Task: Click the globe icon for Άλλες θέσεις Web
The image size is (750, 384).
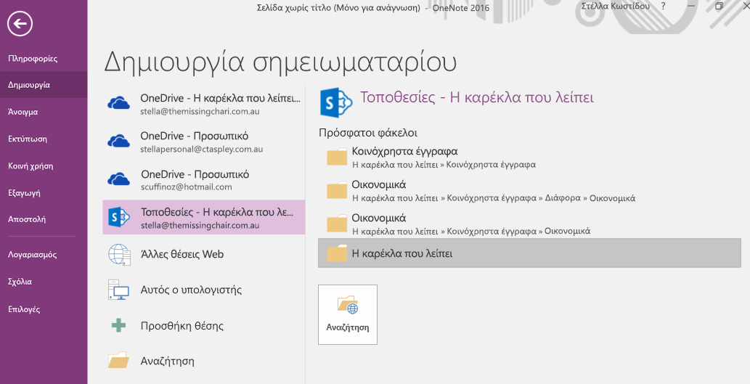Action: (x=119, y=254)
